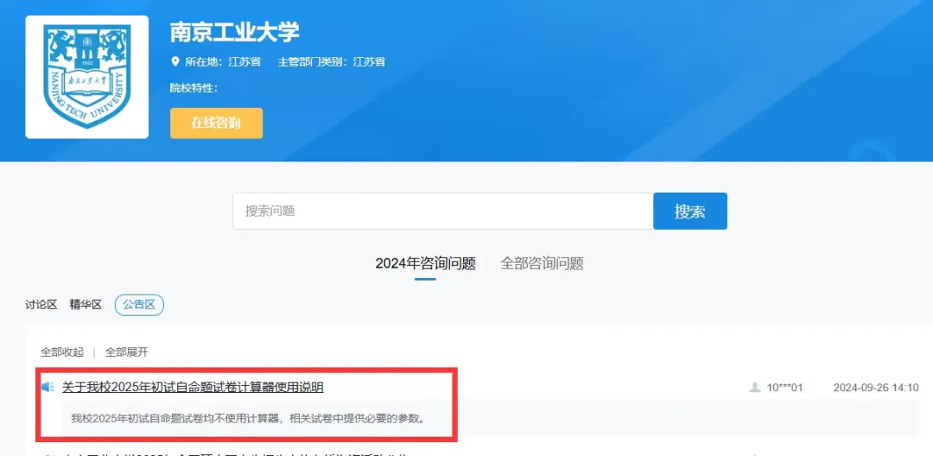The image size is (933, 456).
Task: Select the 精华区 highlights section
Action: pos(86,305)
